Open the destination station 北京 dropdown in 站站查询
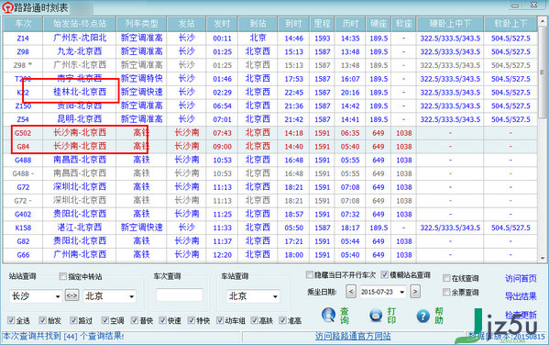 tap(132, 296)
